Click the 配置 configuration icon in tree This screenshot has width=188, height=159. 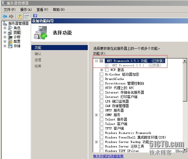(x=10, y=41)
